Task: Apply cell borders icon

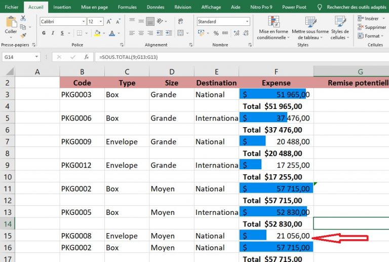Action: tap(80, 33)
